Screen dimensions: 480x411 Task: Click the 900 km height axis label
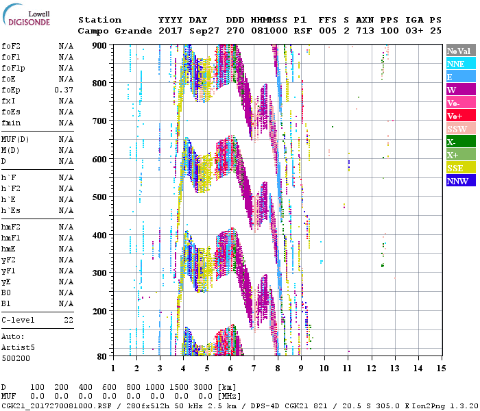click(100, 46)
